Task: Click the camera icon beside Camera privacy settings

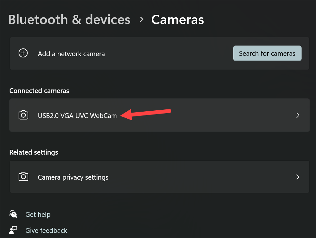Action: tap(23, 177)
